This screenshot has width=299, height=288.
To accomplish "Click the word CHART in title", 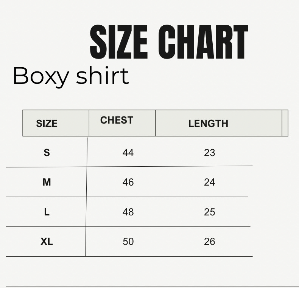I will pyautogui.click(x=203, y=42).
